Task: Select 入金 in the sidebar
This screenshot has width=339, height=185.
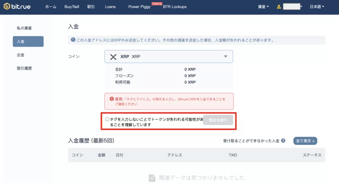Action: click(28, 41)
